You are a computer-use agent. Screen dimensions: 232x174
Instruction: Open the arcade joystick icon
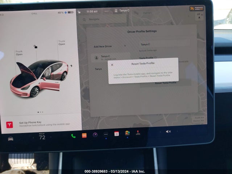138,133
